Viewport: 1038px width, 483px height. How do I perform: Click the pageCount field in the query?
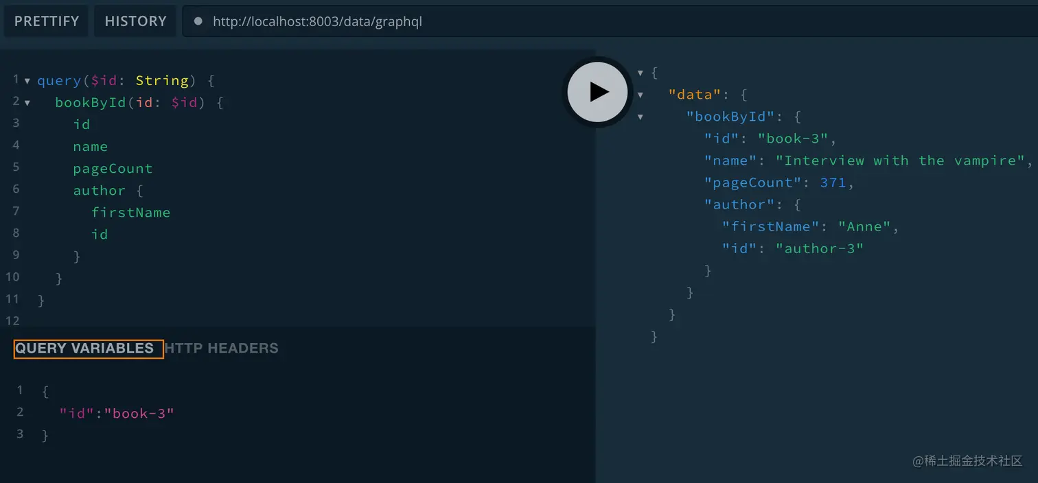(113, 169)
